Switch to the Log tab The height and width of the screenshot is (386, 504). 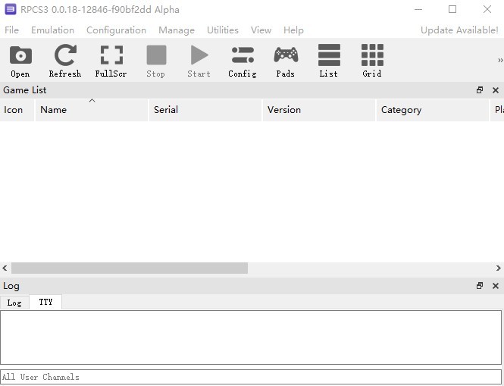pyautogui.click(x=14, y=303)
